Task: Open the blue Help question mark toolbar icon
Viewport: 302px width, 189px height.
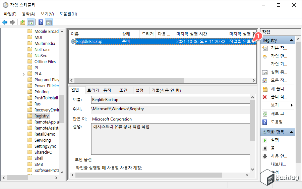Action: (x=41, y=22)
